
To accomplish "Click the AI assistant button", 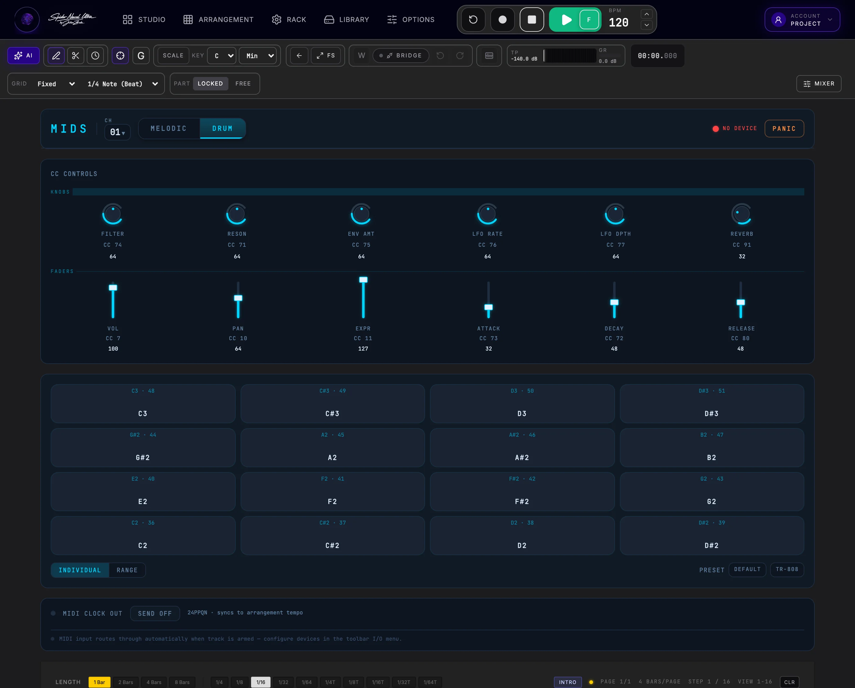I will pos(24,56).
